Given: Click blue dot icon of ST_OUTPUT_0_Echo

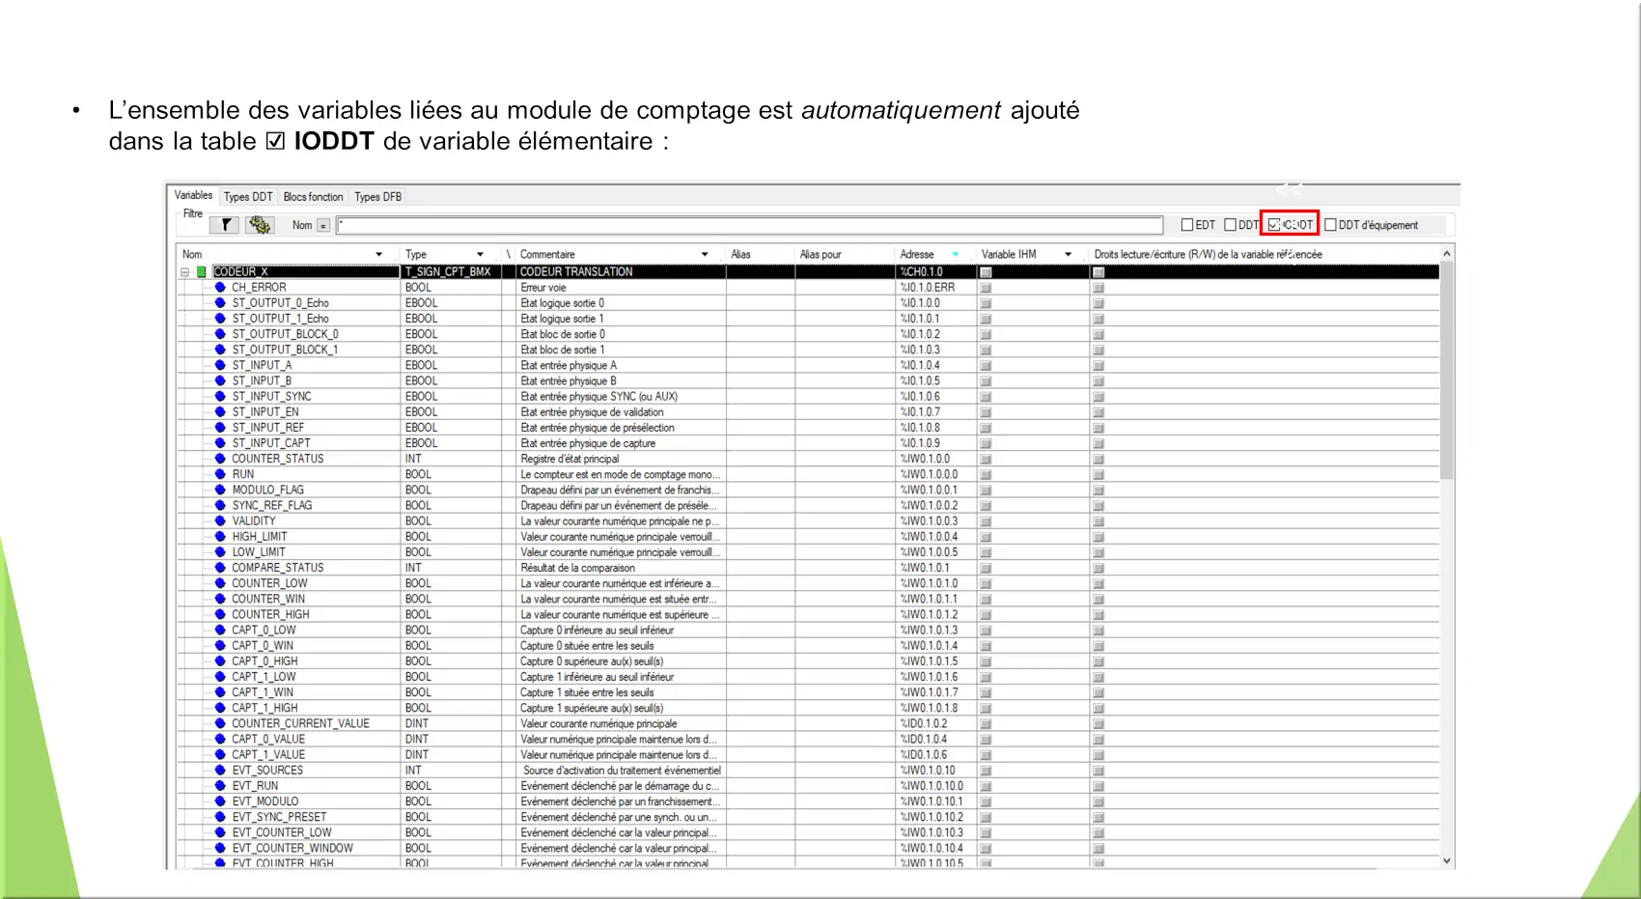Looking at the screenshot, I should [220, 303].
